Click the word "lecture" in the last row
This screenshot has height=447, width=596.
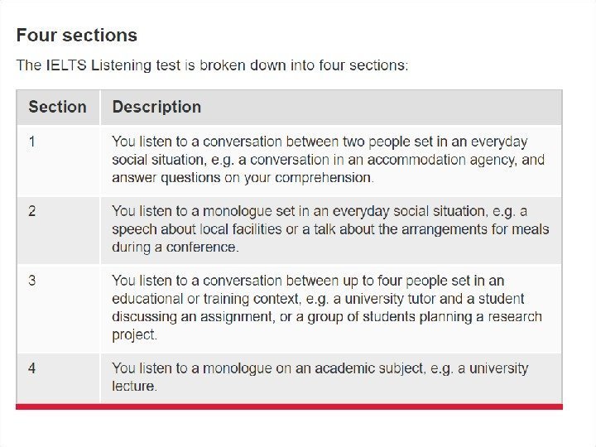tap(132, 386)
